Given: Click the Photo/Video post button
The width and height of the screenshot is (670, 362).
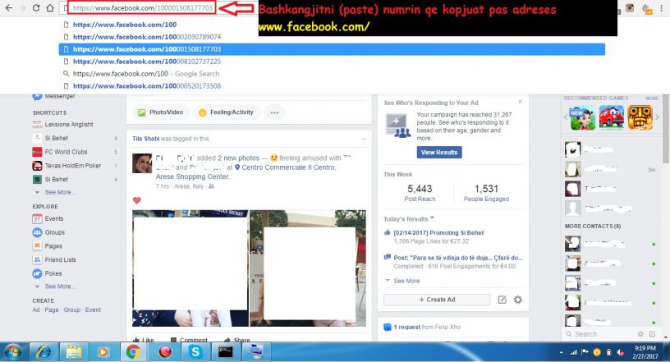Looking at the screenshot, I should [163, 112].
